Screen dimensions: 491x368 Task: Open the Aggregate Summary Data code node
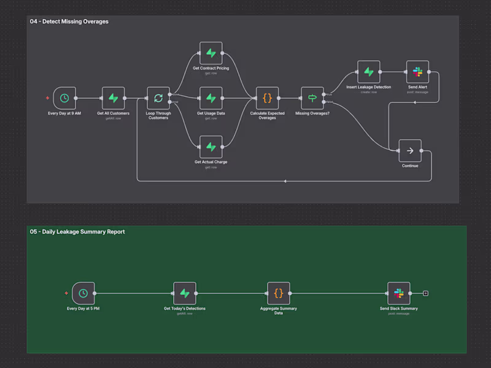click(279, 293)
